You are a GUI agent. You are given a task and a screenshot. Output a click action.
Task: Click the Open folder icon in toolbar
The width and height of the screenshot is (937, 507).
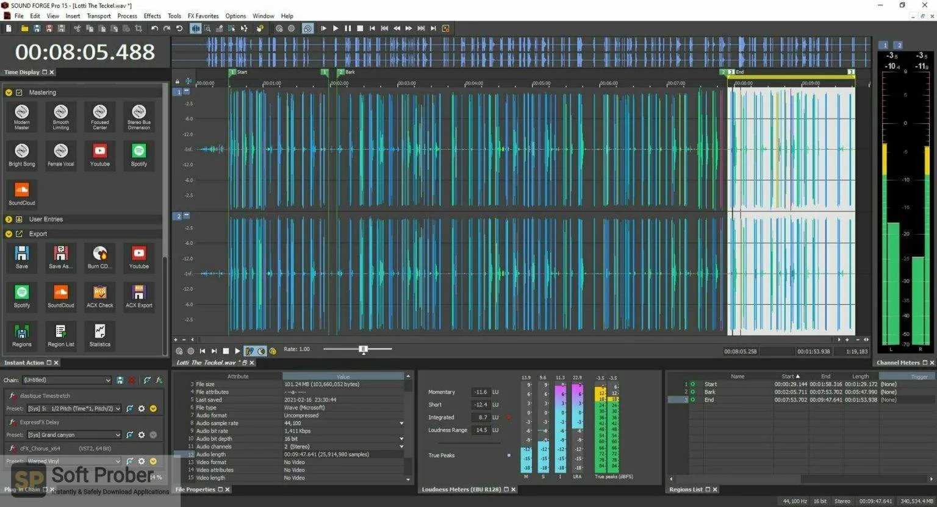pyautogui.click(x=24, y=29)
